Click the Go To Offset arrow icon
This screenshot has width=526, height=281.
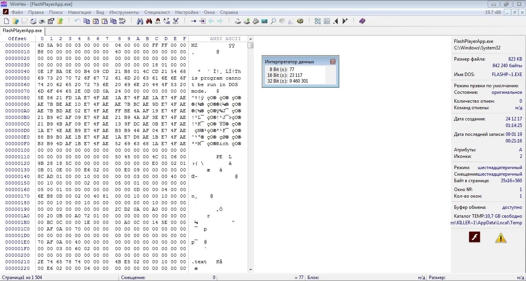tap(193, 21)
